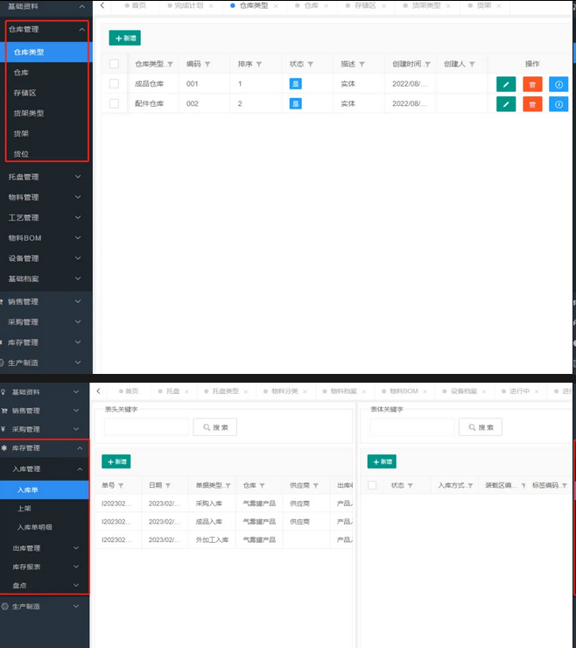Open filter on the 仓库类型 column header
This screenshot has width=576, height=648.
170,64
